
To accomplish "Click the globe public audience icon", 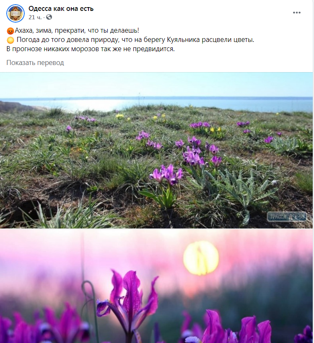I will (x=49, y=17).
